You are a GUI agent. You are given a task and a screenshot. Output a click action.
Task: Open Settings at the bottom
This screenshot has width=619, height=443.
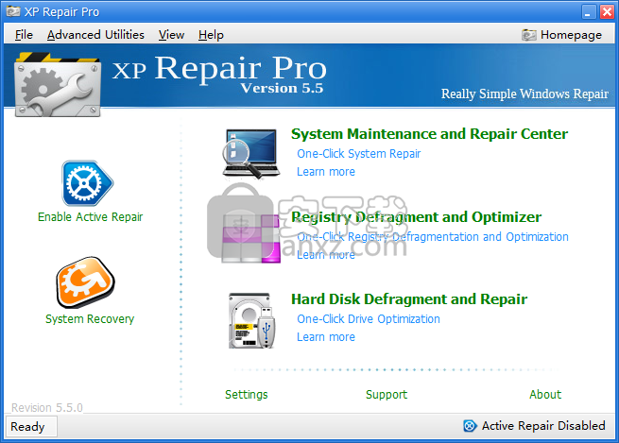[x=246, y=395]
